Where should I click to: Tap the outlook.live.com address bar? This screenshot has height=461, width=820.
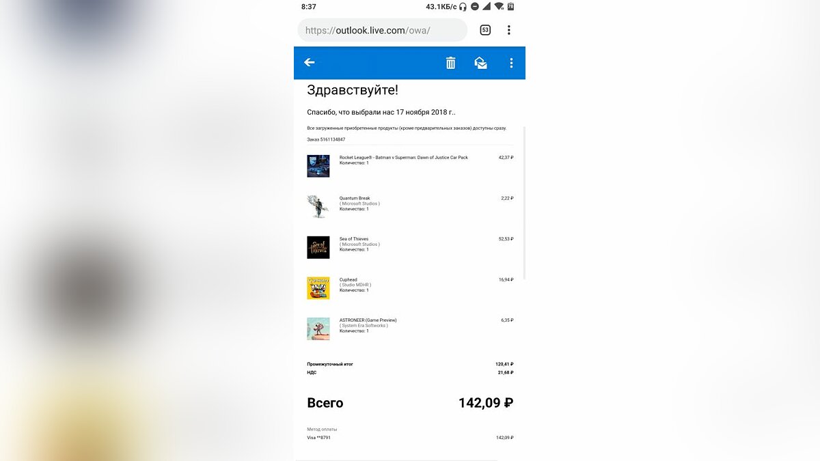tap(383, 30)
